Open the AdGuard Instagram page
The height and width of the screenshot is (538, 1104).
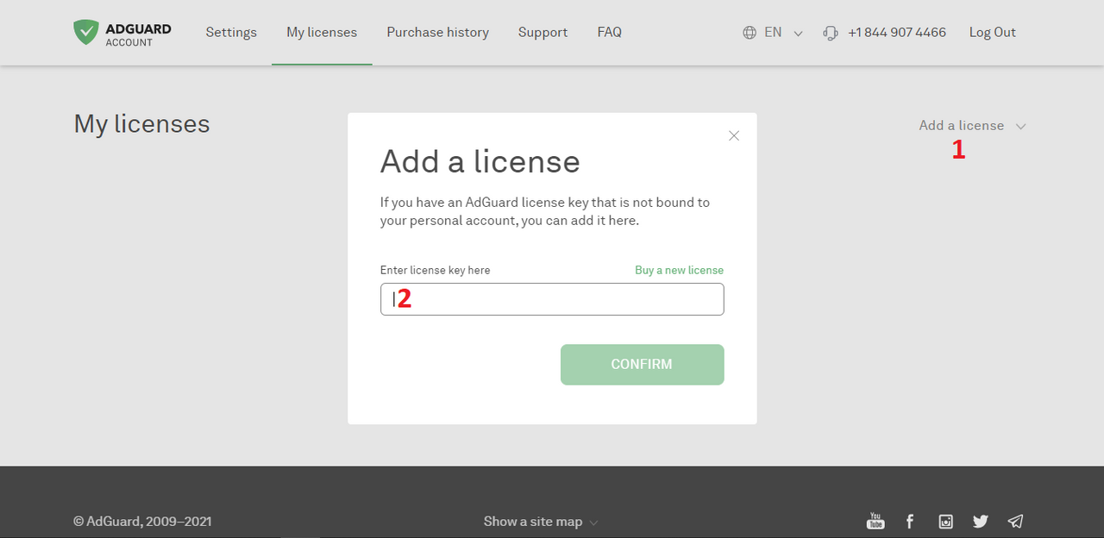[x=945, y=521]
